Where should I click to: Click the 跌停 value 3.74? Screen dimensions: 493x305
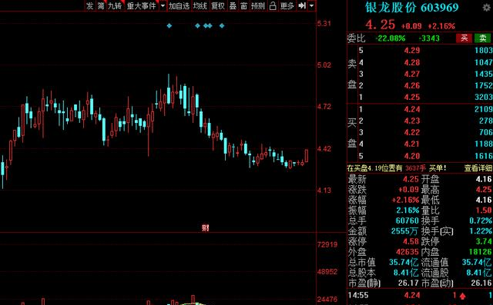484,242
